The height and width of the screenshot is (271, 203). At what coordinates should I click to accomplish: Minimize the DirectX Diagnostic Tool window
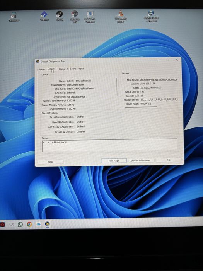pyautogui.click(x=159, y=60)
